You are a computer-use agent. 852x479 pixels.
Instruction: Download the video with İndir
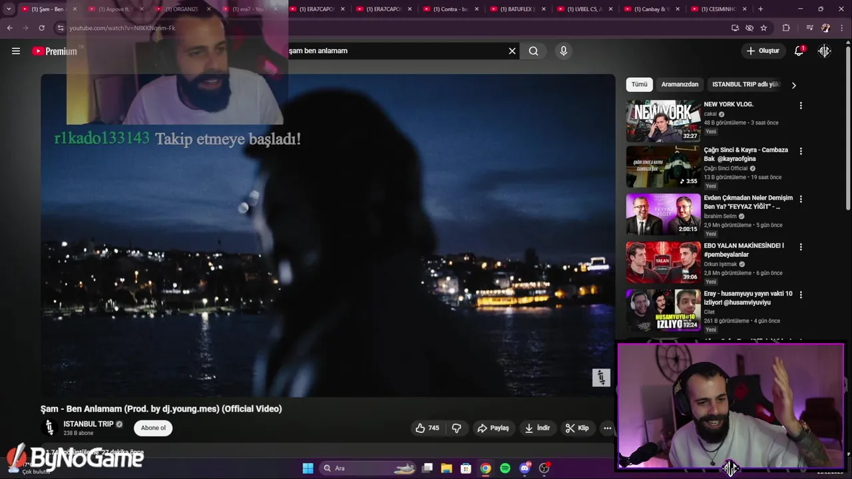tap(537, 428)
